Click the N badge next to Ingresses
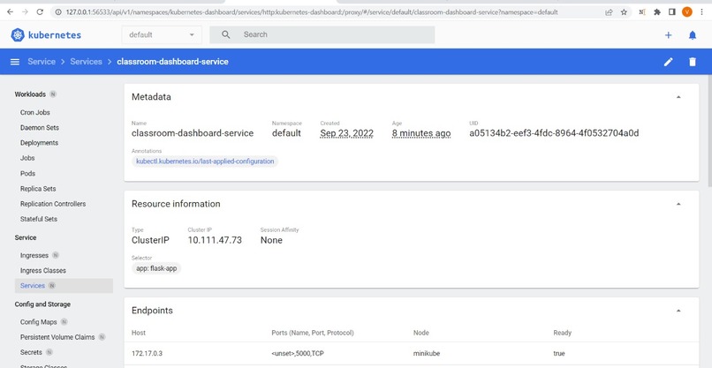 click(x=56, y=255)
